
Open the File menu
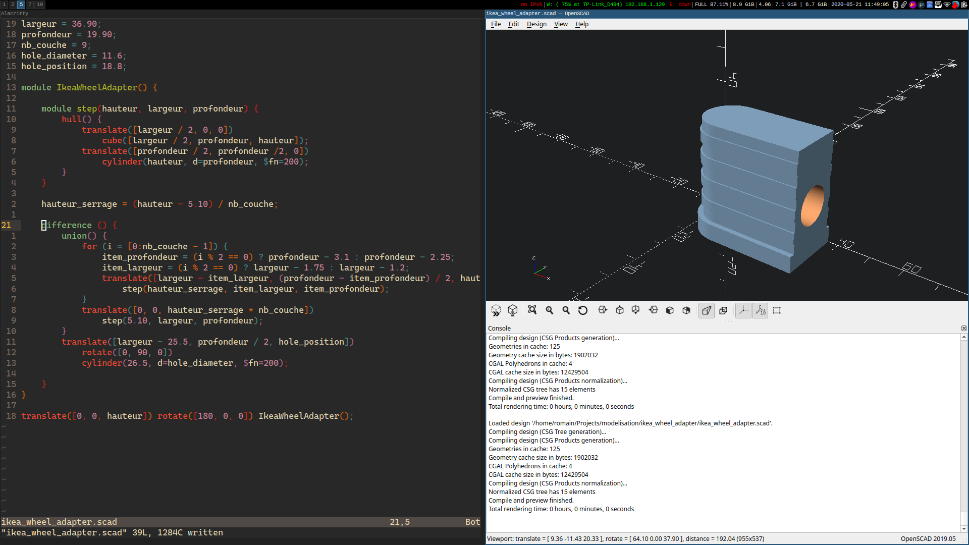point(496,24)
